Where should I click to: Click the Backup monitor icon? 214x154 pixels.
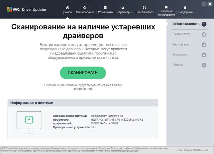pos(166,7)
